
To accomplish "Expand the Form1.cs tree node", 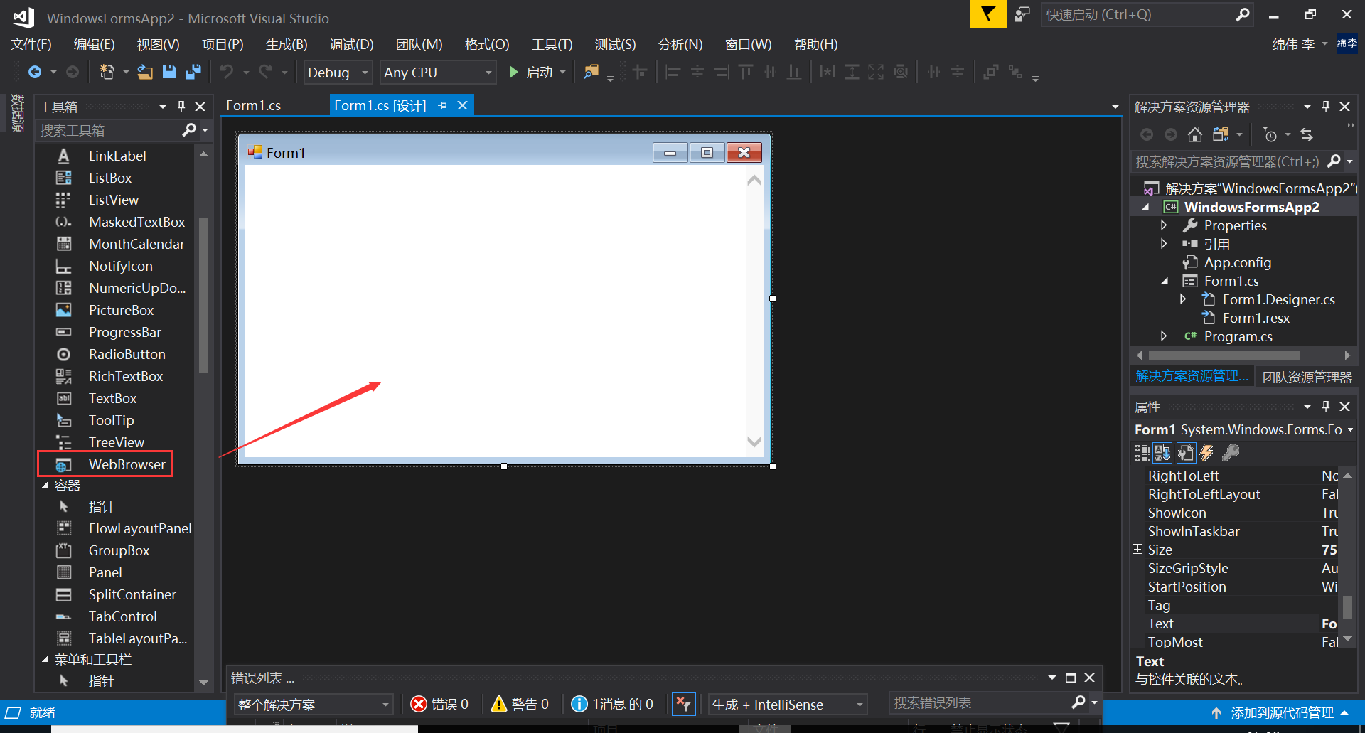I will 1164,281.
